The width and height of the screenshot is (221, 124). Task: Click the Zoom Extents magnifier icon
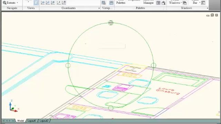pyautogui.click(x=4, y=3)
